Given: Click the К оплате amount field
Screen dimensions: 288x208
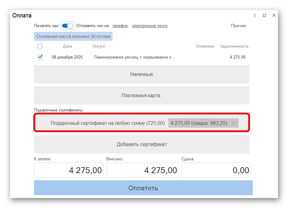Looking at the screenshot, I should tap(68, 170).
